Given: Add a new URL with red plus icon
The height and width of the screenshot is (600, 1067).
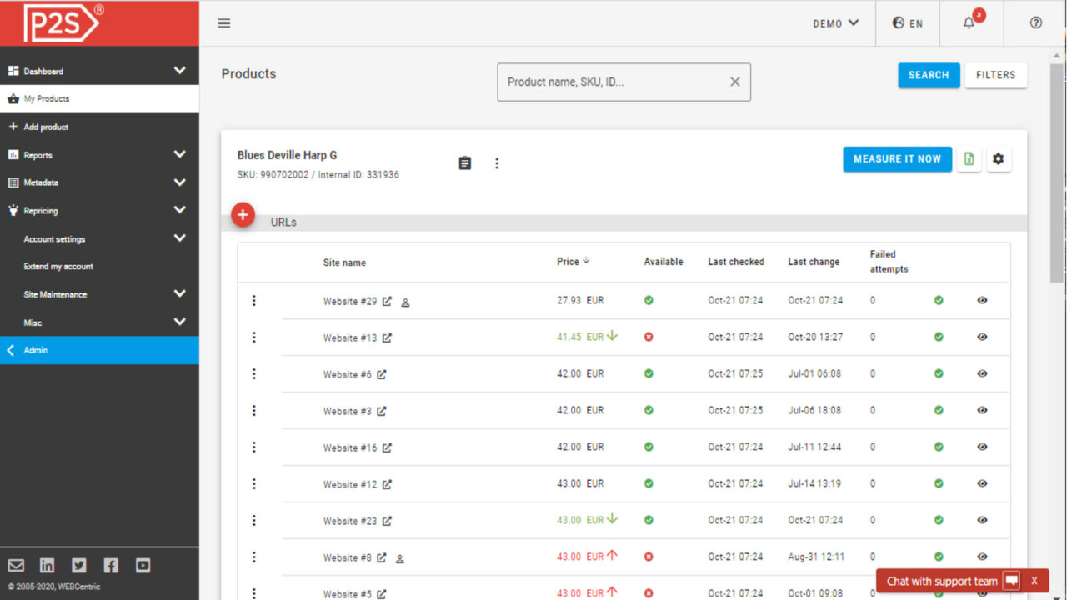Looking at the screenshot, I should 243,214.
